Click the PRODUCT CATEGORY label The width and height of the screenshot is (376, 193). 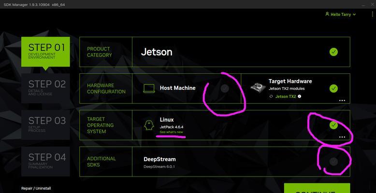pyautogui.click(x=100, y=52)
